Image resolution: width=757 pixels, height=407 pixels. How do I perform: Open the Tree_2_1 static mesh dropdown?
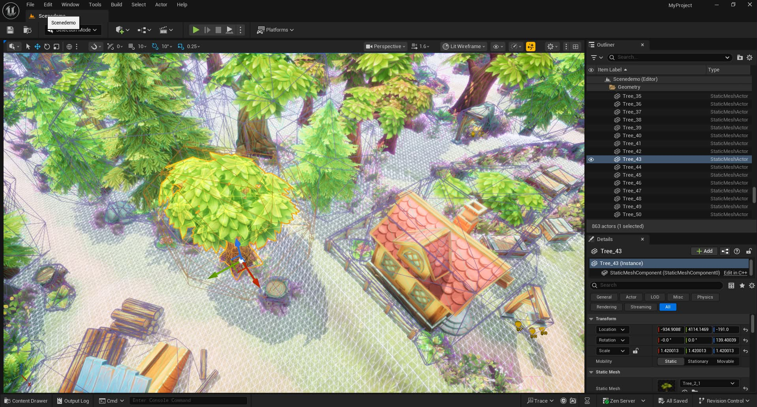click(708, 384)
